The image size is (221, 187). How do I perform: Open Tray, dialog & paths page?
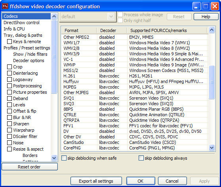(23, 35)
